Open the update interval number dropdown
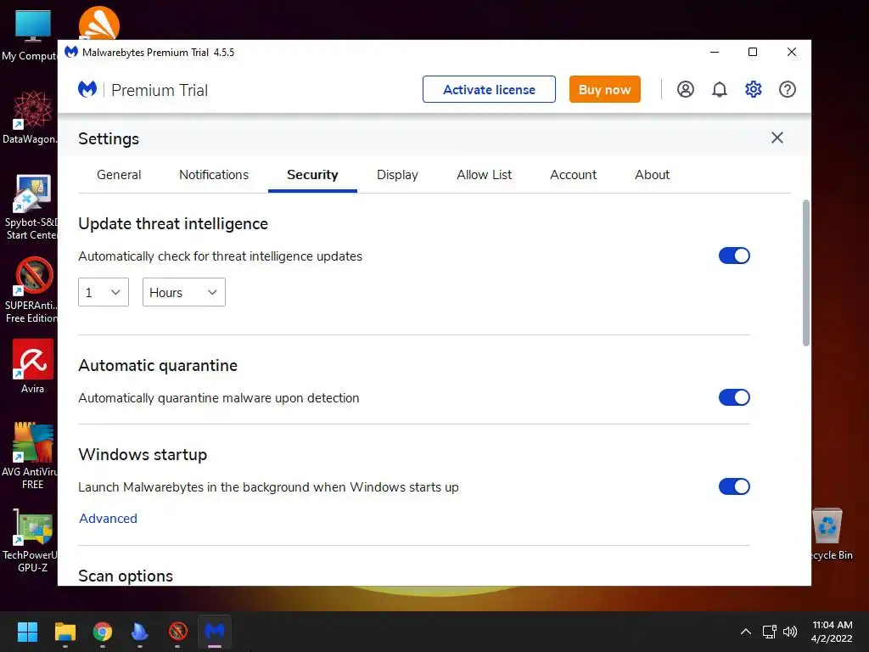This screenshot has width=869, height=652. click(x=103, y=292)
